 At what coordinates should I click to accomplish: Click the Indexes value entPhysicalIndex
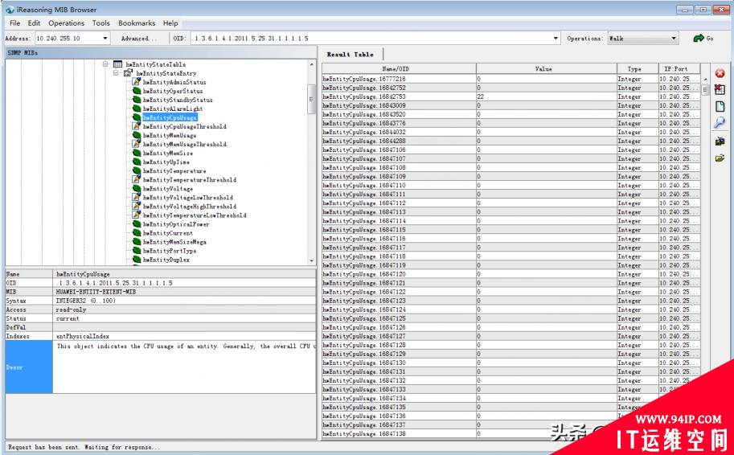(82, 336)
